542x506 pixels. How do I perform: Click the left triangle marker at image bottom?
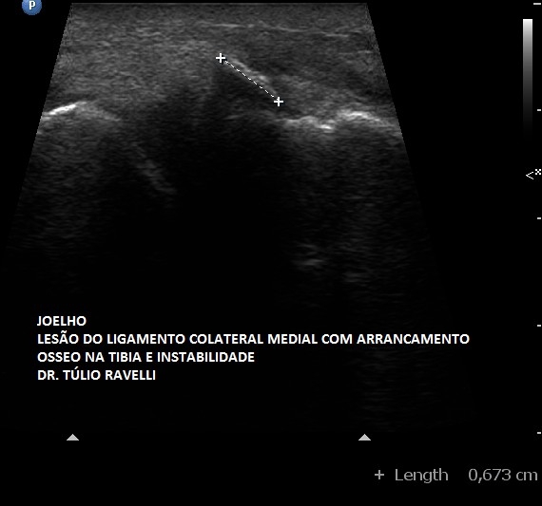pyautogui.click(x=72, y=438)
